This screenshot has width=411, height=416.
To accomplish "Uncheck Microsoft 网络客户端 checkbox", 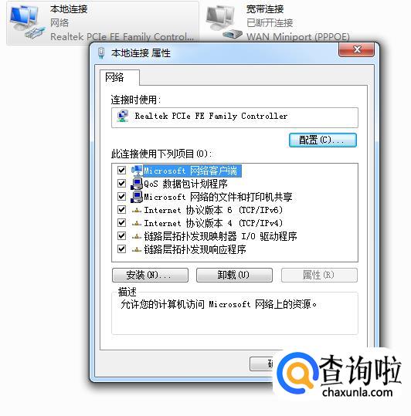I will (121, 171).
